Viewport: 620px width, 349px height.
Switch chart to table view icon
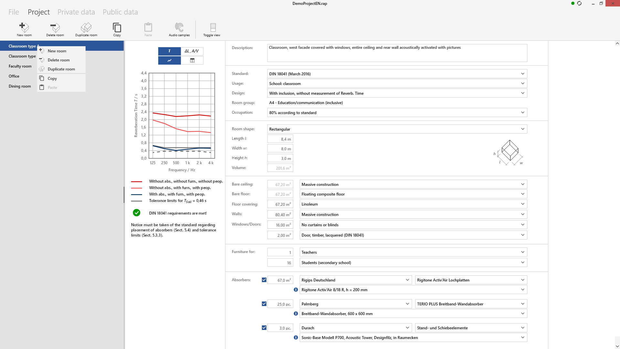point(192,60)
